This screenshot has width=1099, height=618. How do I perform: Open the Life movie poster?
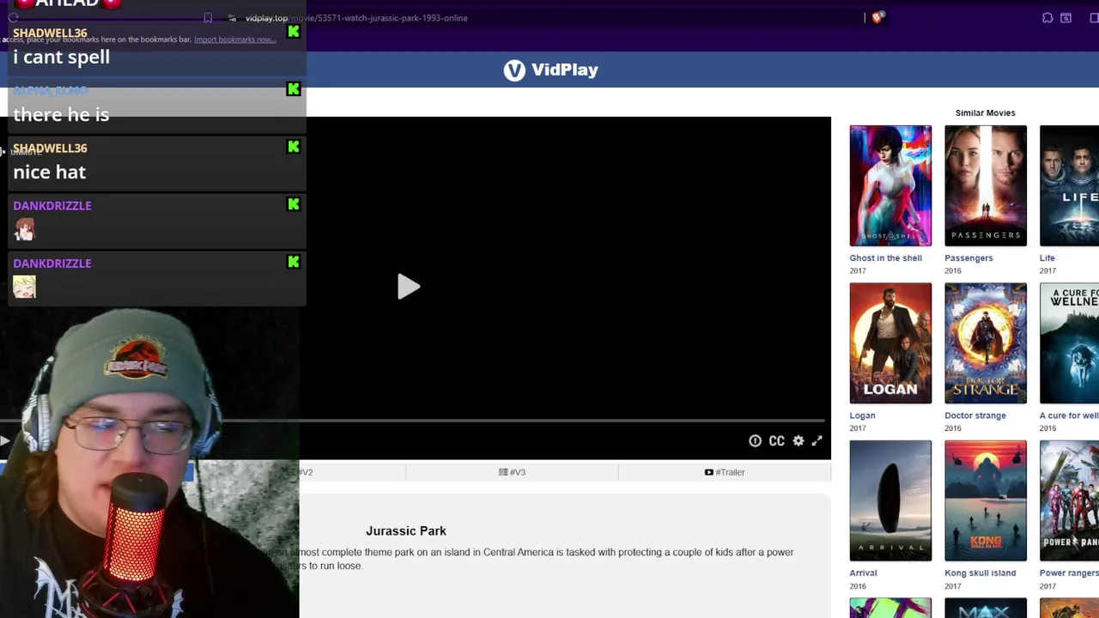click(1069, 185)
